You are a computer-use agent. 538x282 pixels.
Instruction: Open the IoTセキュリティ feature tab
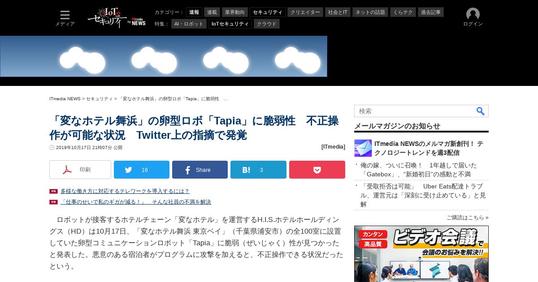(x=230, y=24)
